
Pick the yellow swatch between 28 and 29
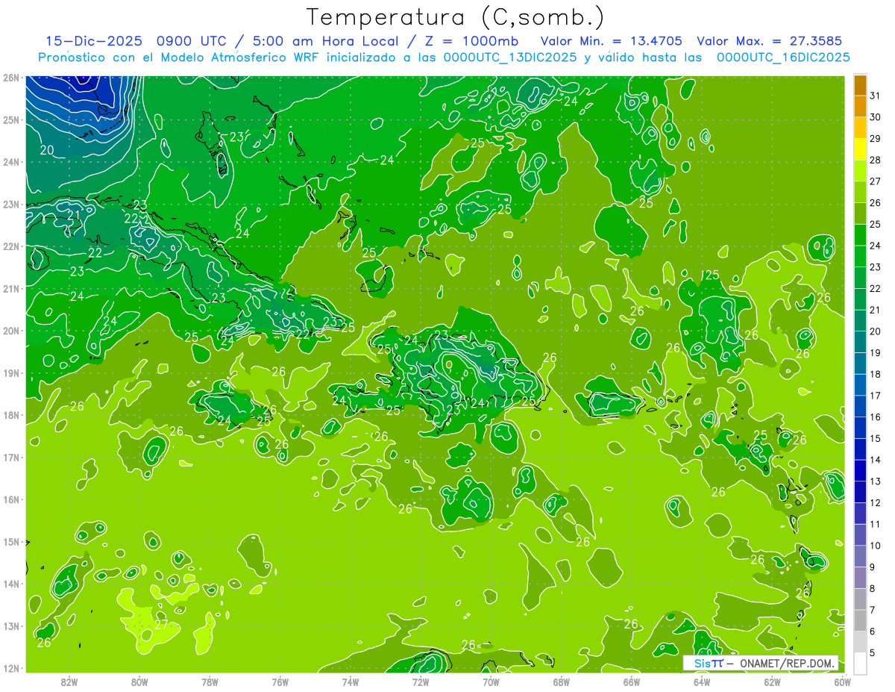pos(860,149)
